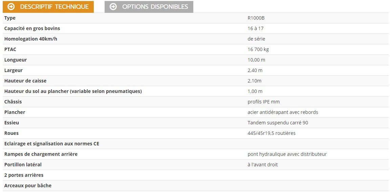390x192 pixels.
Task: Select the 16 700 kg PTAC value
Action: [258, 49]
